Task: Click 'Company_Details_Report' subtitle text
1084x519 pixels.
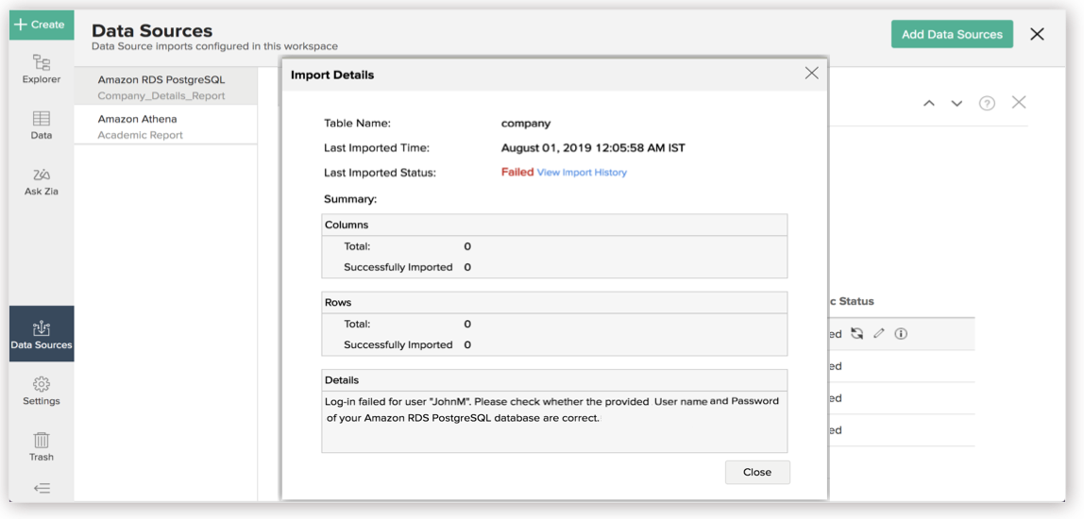Action: click(x=161, y=96)
